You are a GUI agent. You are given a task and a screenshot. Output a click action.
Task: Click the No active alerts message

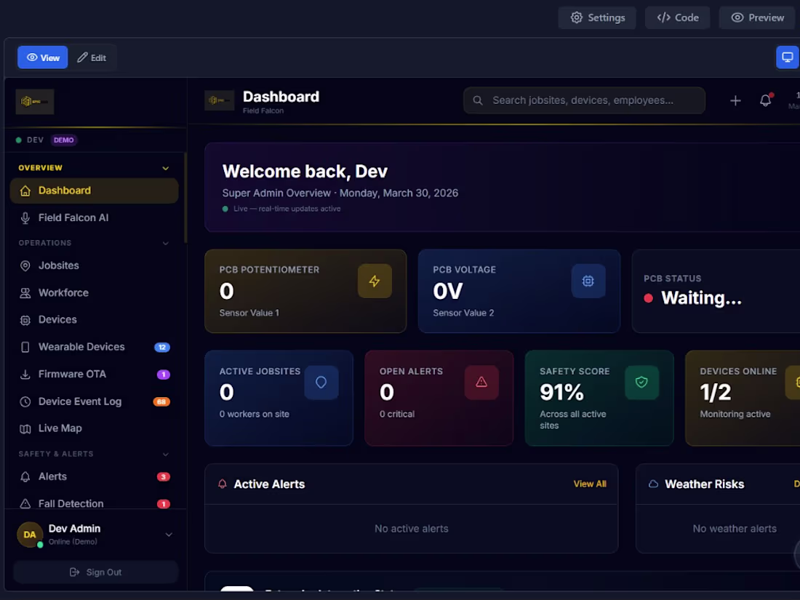coord(412,529)
